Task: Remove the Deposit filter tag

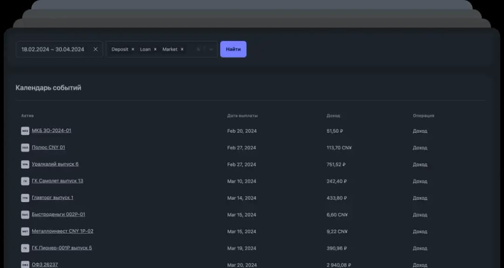Action: (133, 49)
